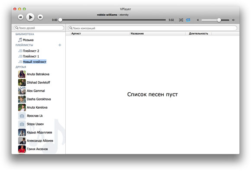251x171 pixels.
Task: Toggle the blue repeat icon
Action: point(188,20)
